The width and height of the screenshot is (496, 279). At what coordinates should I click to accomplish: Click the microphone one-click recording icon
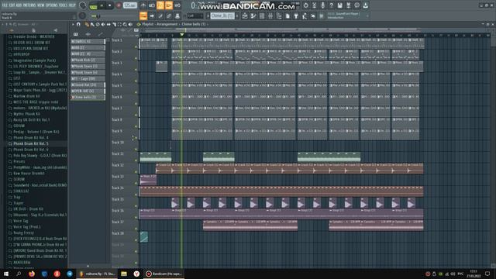tap(322, 5)
